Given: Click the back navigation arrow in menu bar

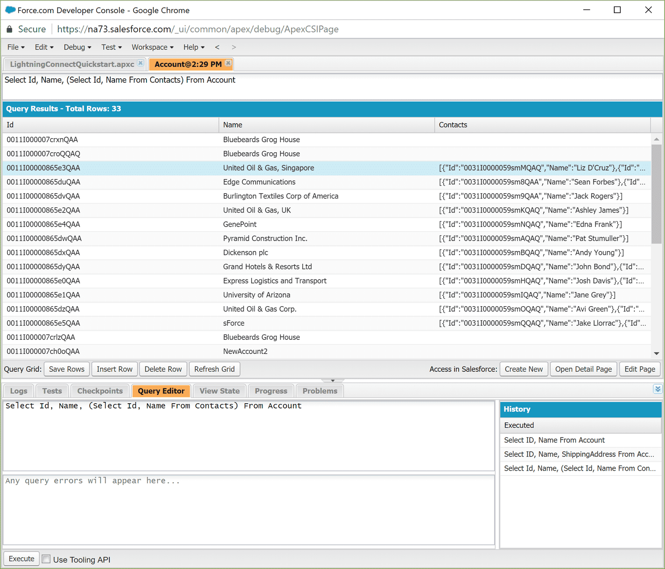Looking at the screenshot, I should tap(217, 47).
